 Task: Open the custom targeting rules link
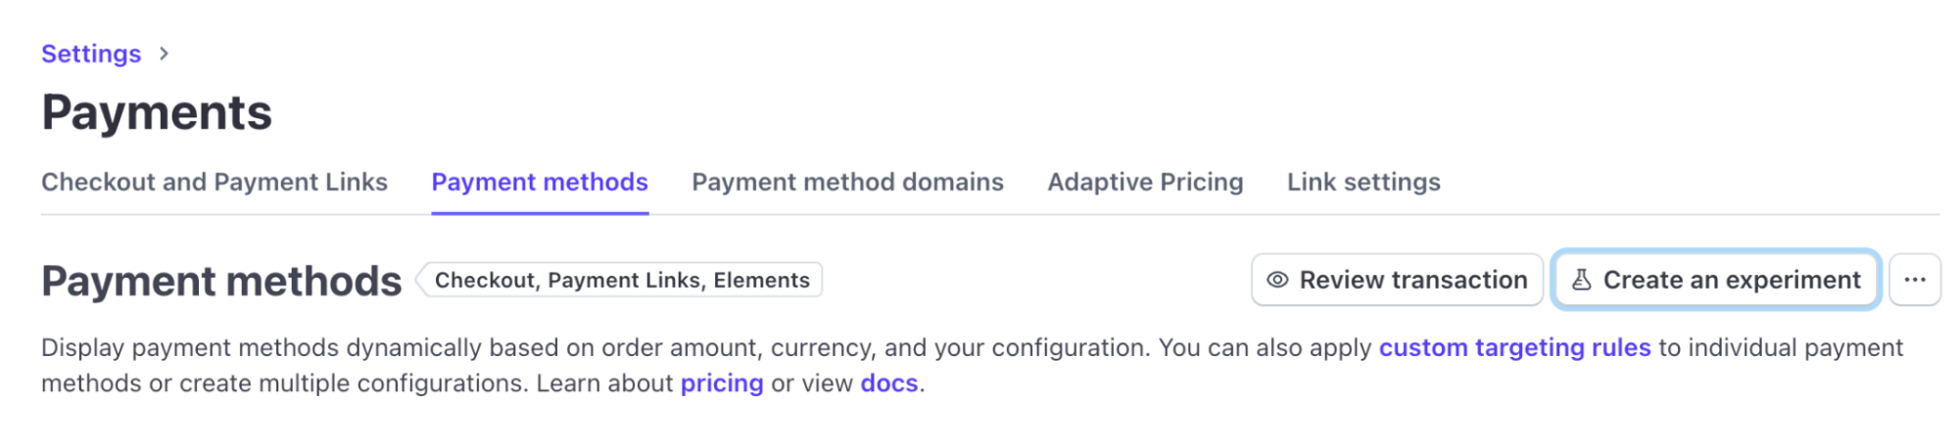click(1514, 347)
